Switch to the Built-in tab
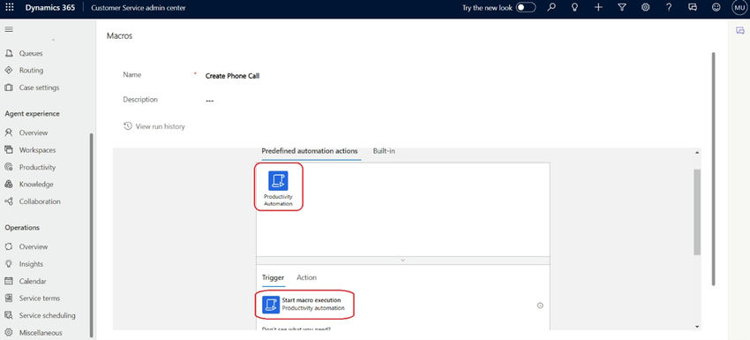Viewport: 750px width, 340px height. click(384, 151)
